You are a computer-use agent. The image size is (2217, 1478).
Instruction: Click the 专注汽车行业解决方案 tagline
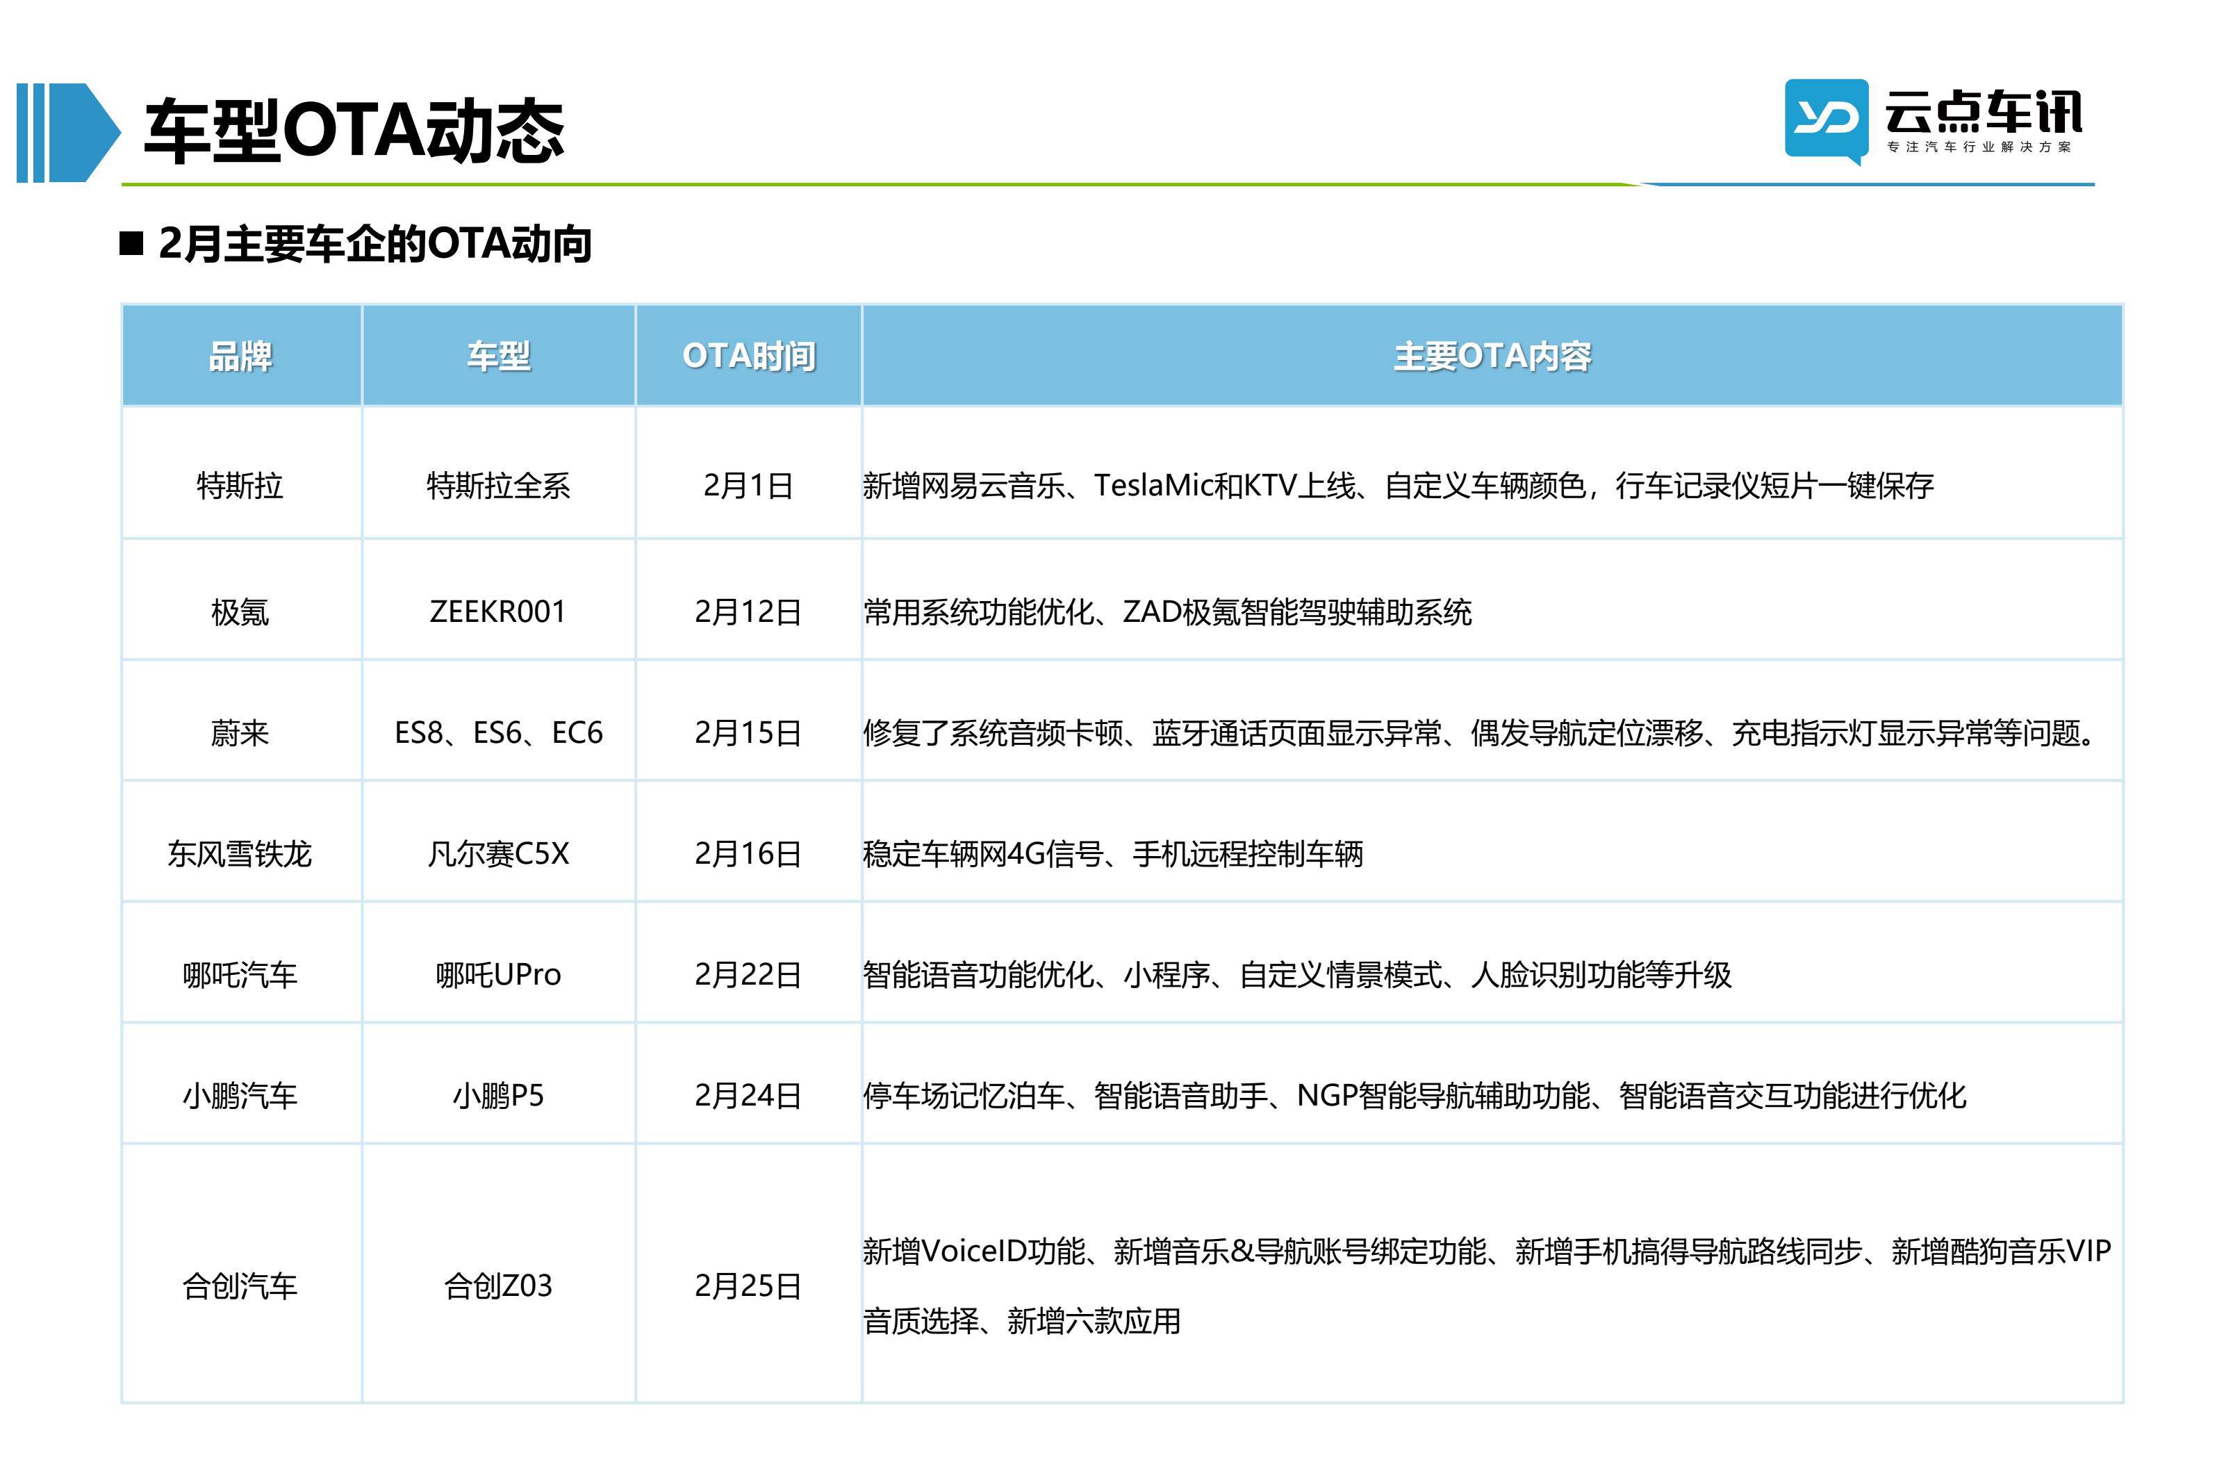pyautogui.click(x=1979, y=147)
